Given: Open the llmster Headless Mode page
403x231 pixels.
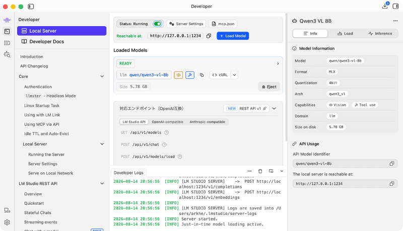Looking at the screenshot, I should (50, 96).
